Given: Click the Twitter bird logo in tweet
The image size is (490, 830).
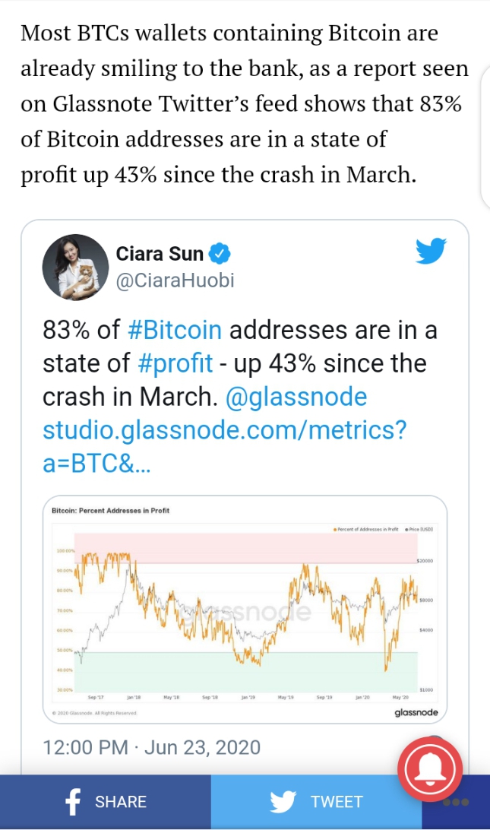Looking at the screenshot, I should point(431,250).
